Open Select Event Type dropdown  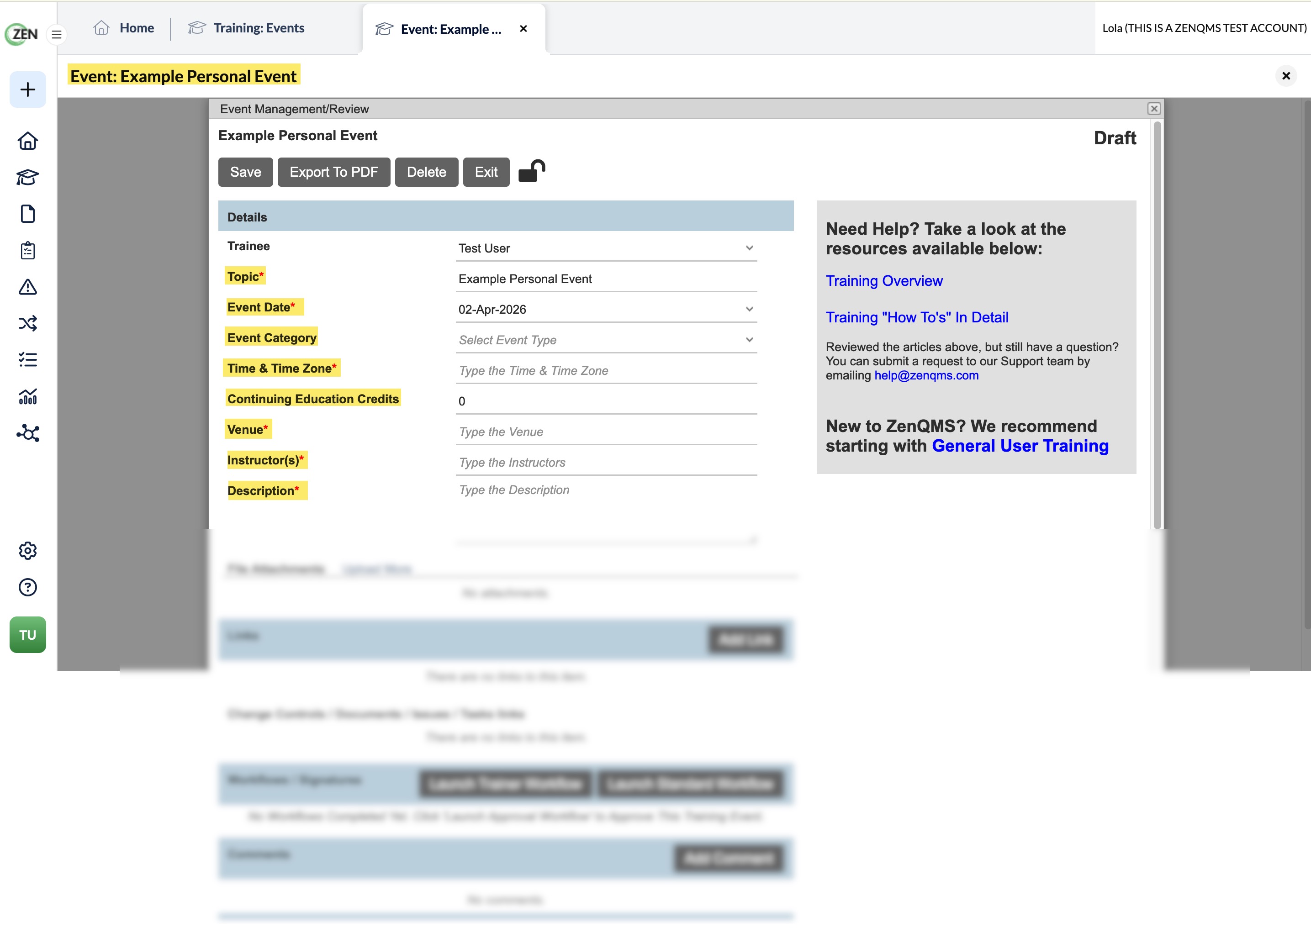coord(606,340)
